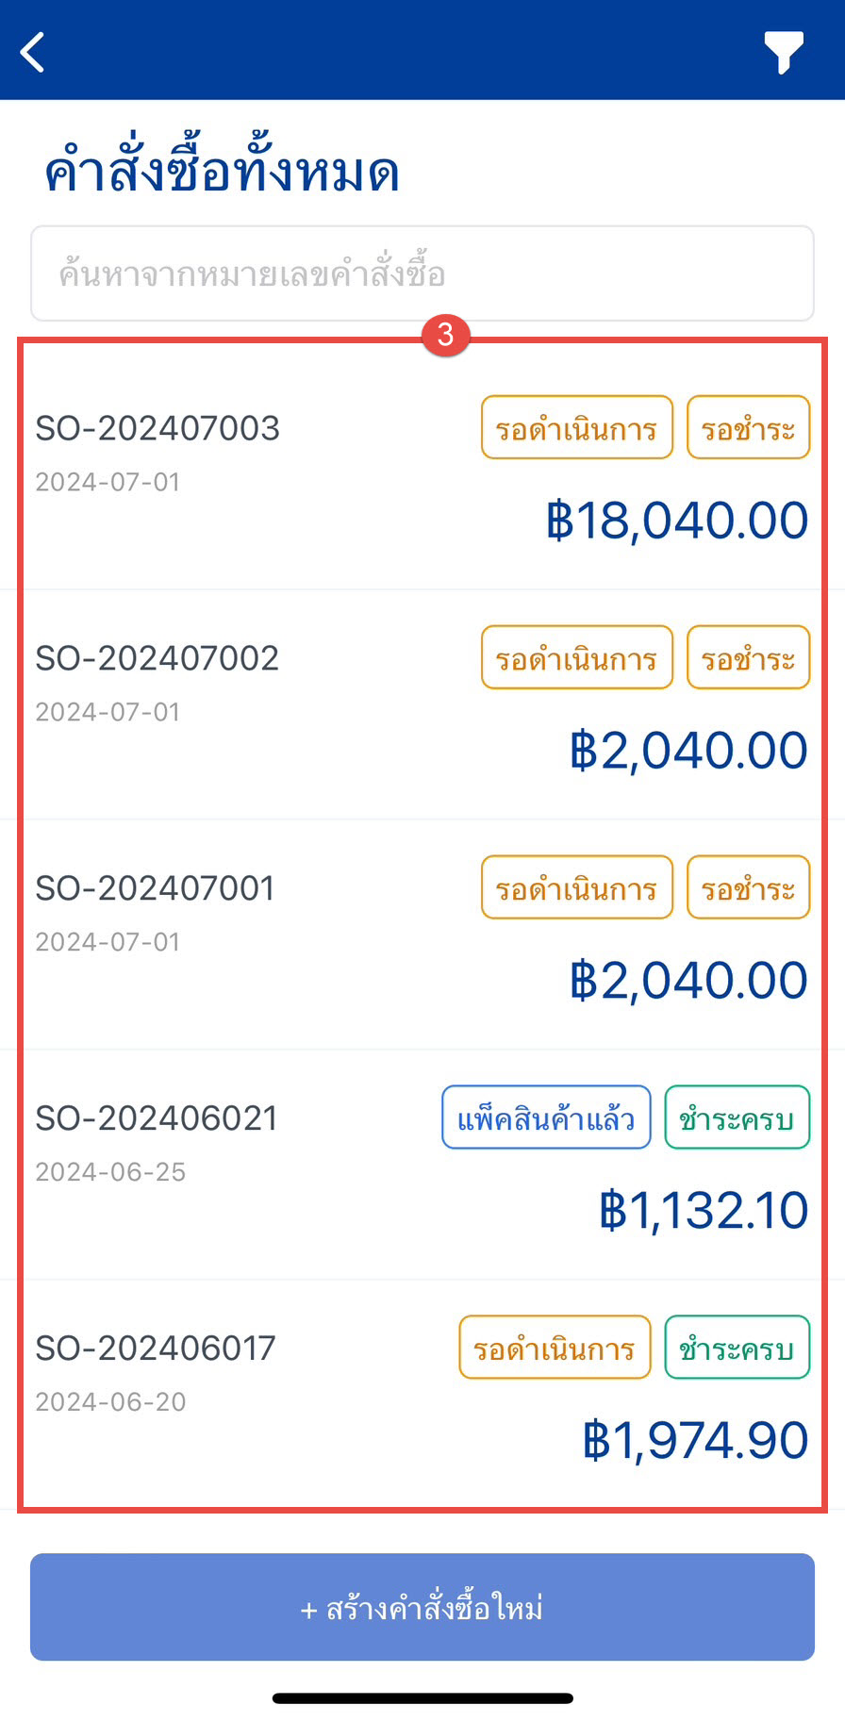Viewport: 845px width, 1721px height.
Task: Tap the ฿18,040.00 amount
Action: [677, 521]
